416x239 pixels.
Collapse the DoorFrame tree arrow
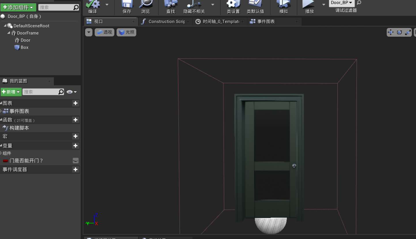point(9,33)
